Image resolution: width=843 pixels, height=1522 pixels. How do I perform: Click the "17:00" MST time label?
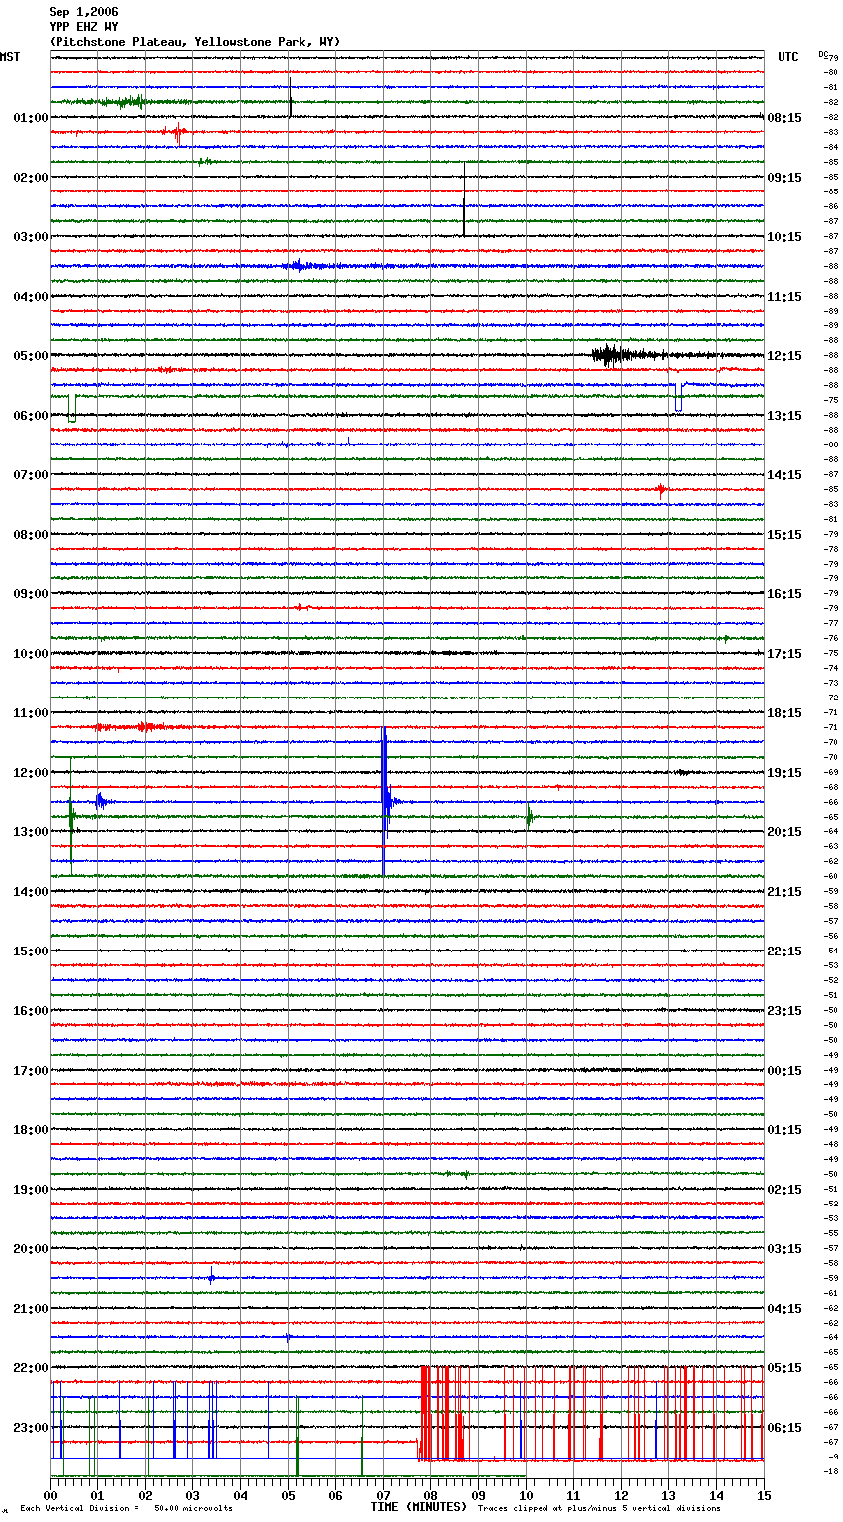click(31, 1071)
